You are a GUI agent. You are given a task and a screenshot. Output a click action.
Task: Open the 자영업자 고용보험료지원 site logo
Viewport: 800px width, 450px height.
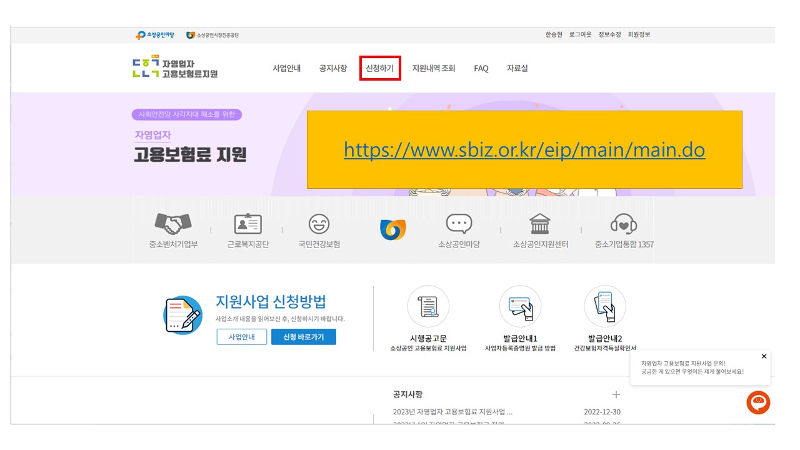coord(176,68)
